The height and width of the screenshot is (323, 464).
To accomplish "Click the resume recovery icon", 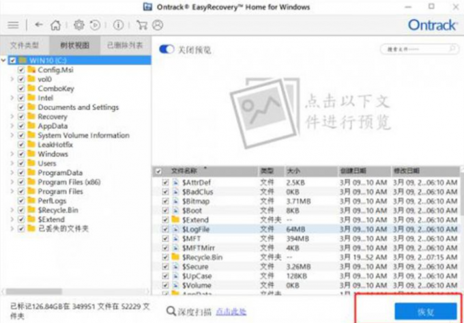I will pos(96,25).
